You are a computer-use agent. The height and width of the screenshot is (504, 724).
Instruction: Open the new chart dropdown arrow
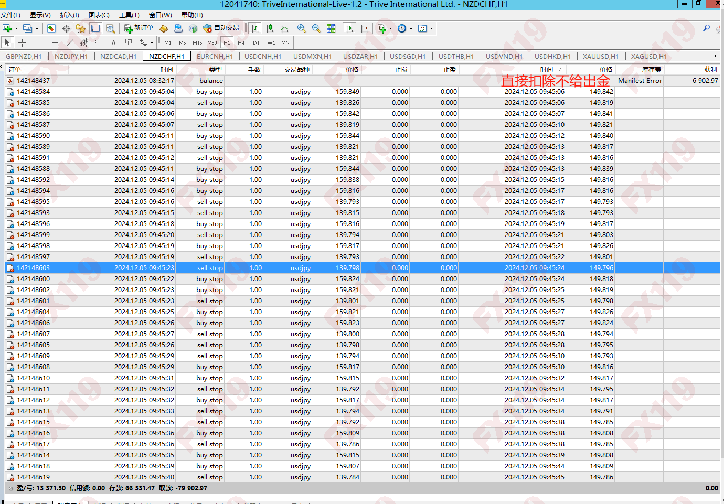pyautogui.click(x=16, y=28)
